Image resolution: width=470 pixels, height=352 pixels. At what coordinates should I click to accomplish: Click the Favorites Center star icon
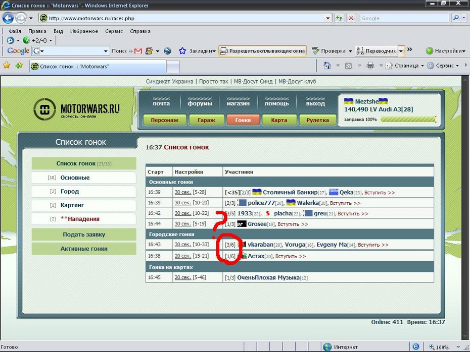(x=7, y=65)
